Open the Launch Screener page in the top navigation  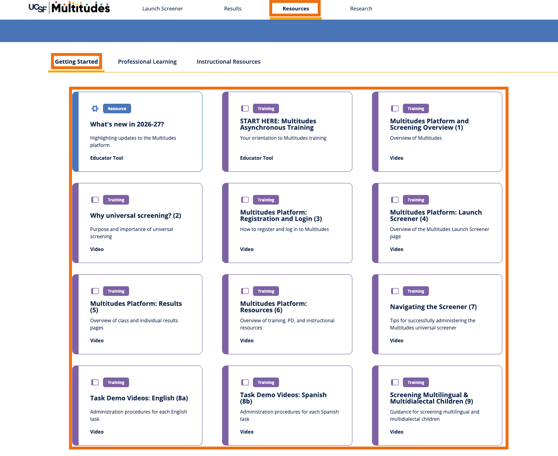pyautogui.click(x=163, y=8)
